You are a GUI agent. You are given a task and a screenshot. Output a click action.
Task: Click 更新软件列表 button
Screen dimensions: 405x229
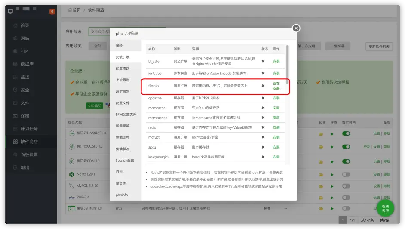[379, 46]
